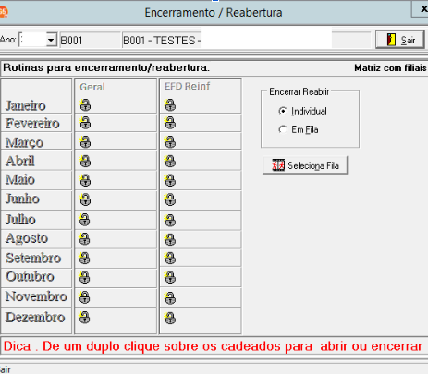The height and width of the screenshot is (374, 428).
Task: Click the Maio month label
Action: [20, 179]
